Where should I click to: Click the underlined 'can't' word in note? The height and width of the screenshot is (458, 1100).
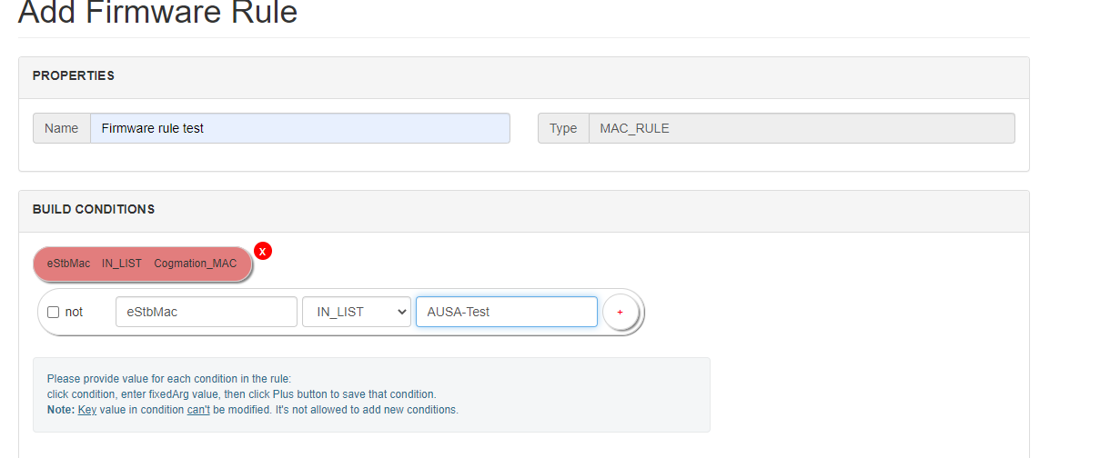pyautogui.click(x=198, y=410)
